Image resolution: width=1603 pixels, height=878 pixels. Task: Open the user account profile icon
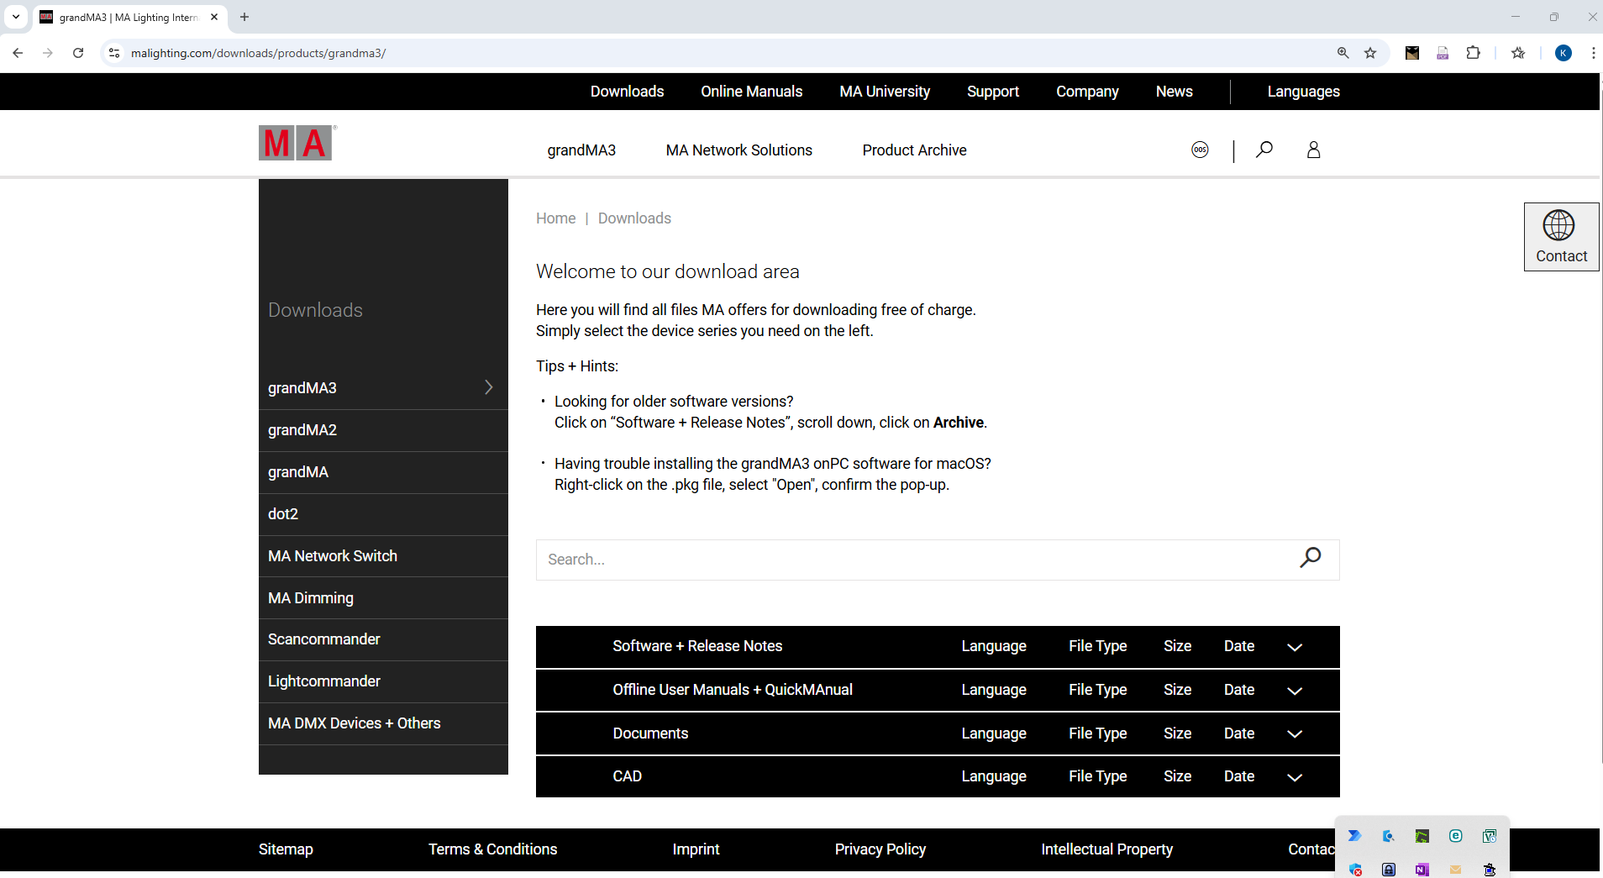point(1313,150)
